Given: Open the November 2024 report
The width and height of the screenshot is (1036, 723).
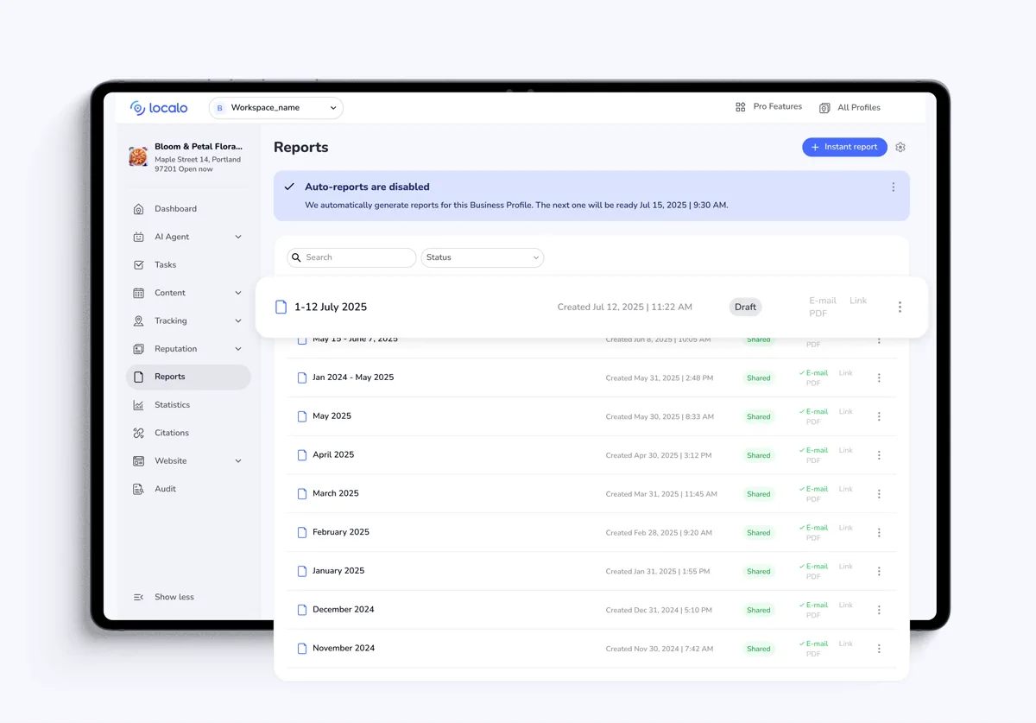Looking at the screenshot, I should (344, 649).
